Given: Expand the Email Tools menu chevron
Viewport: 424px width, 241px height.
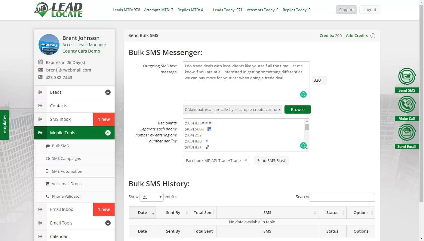Looking at the screenshot, I should coord(108,223).
